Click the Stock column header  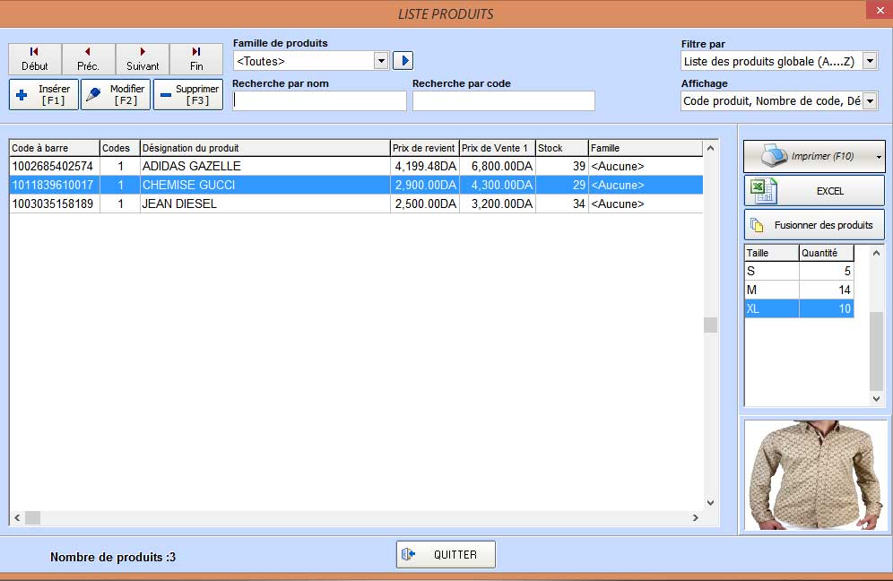point(561,148)
